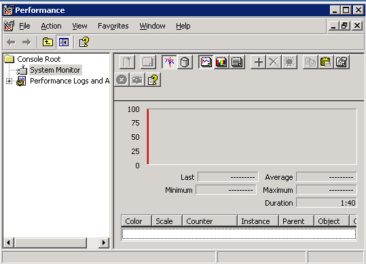Click the Delete counter X icon
The width and height of the screenshot is (366, 264).
click(x=274, y=62)
